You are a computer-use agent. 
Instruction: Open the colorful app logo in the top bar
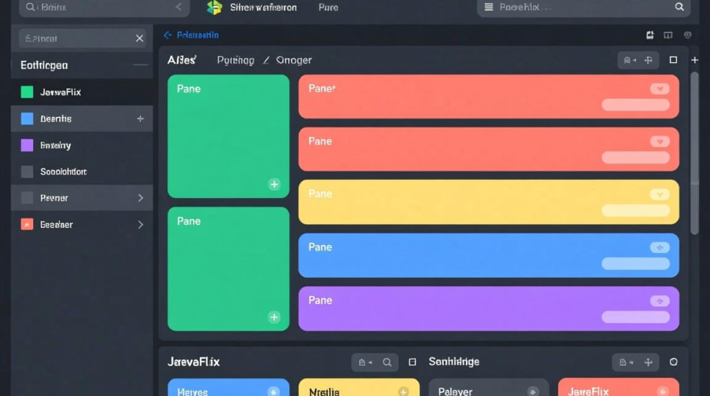tap(213, 7)
